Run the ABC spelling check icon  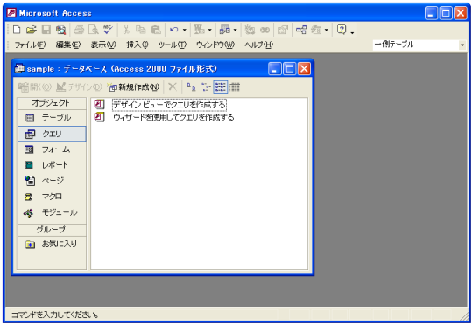pos(108,30)
